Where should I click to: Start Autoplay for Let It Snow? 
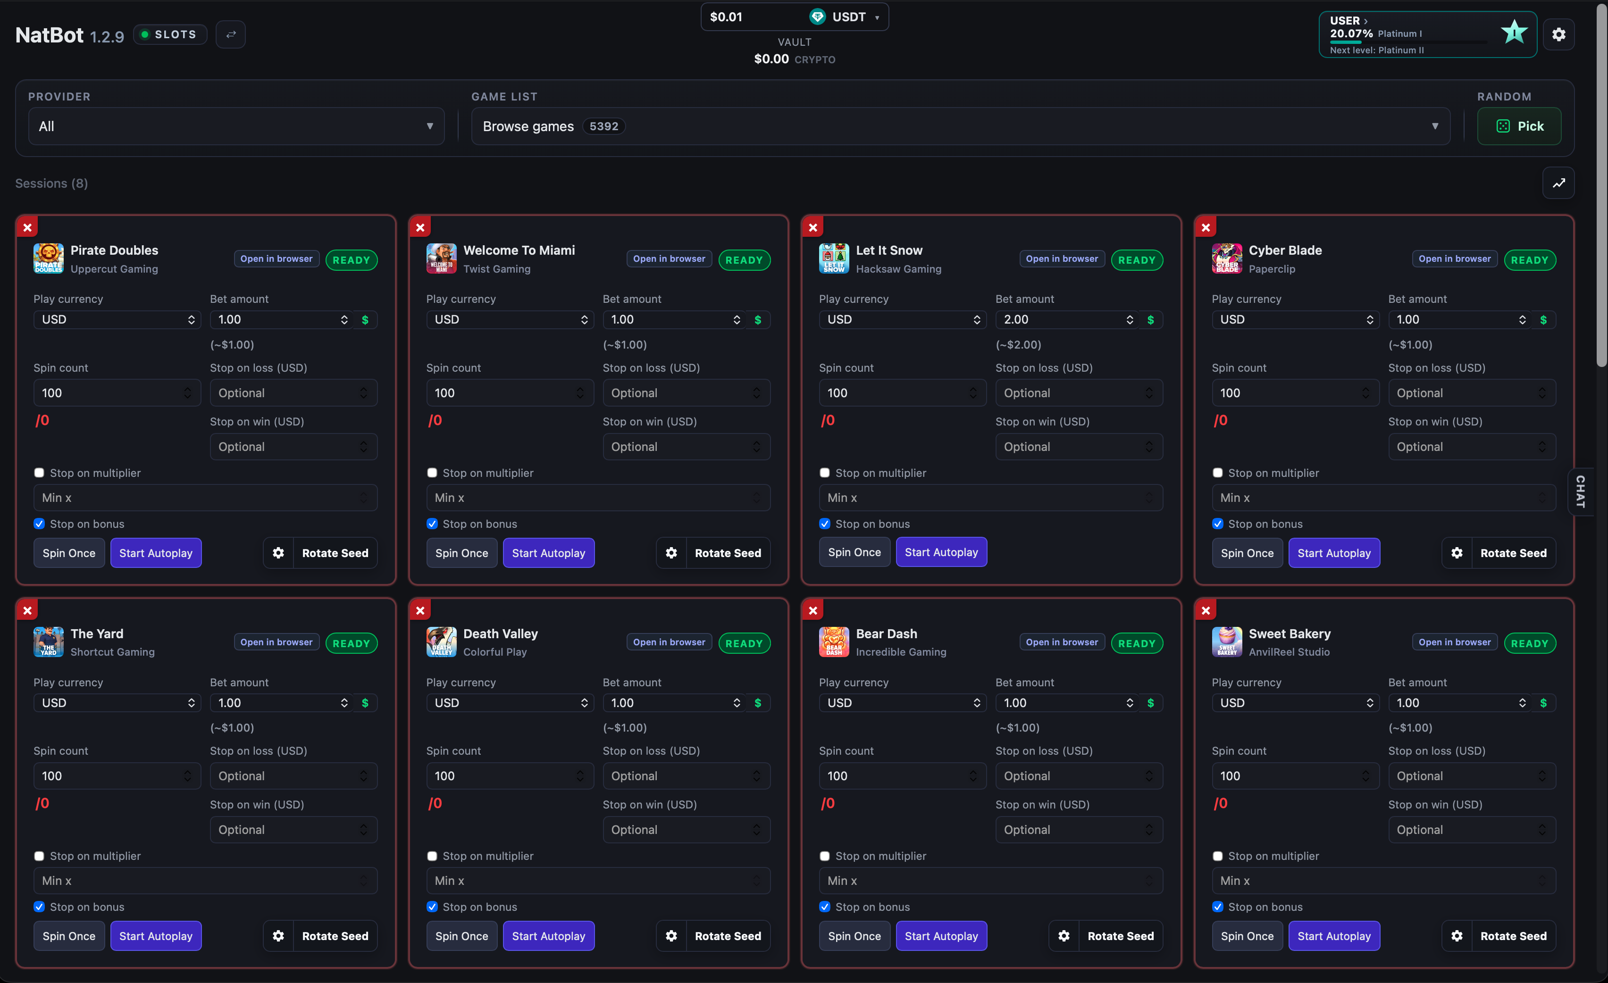pyautogui.click(x=941, y=552)
